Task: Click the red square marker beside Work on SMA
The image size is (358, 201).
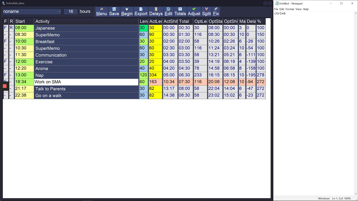Action: (x=5, y=86)
